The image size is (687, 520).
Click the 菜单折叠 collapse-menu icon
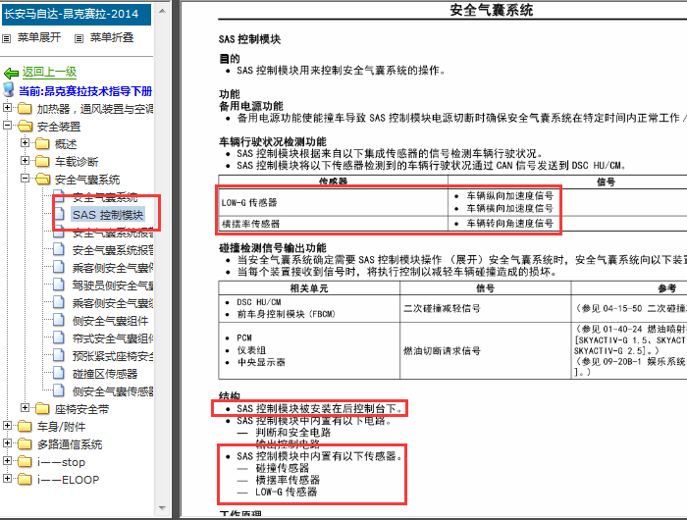pos(79,38)
